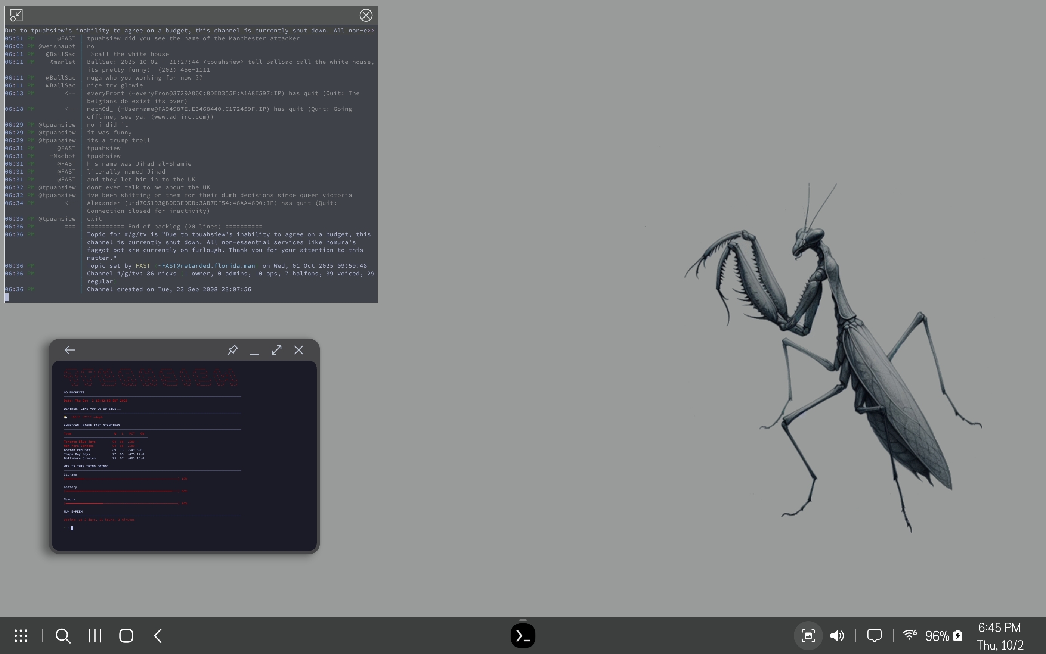This screenshot has width=1046, height=654.
Task: Pin the floating terminal popup window
Action: coord(232,350)
